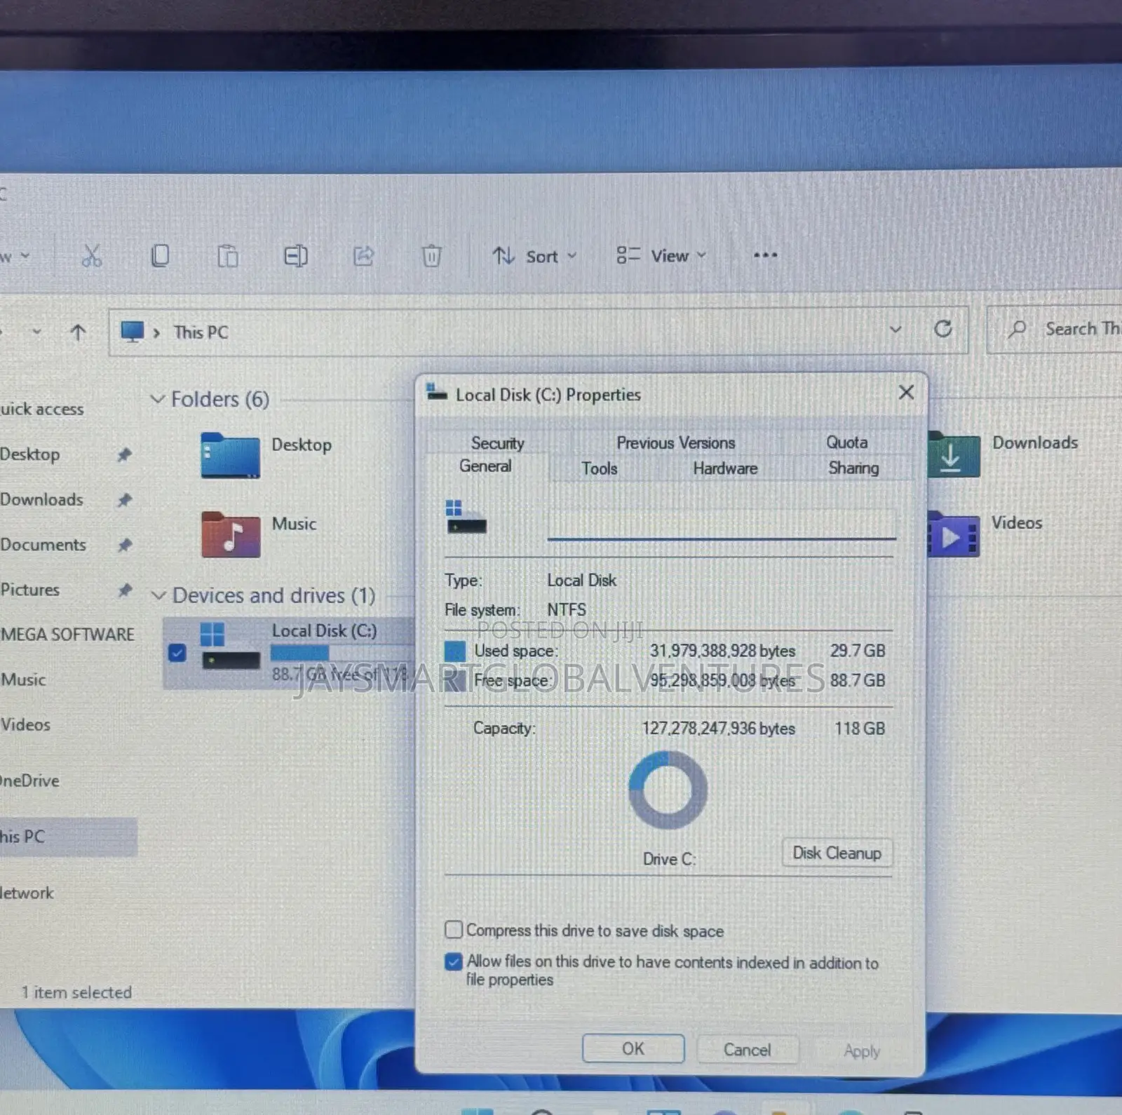The image size is (1122, 1115).
Task: Click the search magnifier icon
Action: click(1017, 328)
